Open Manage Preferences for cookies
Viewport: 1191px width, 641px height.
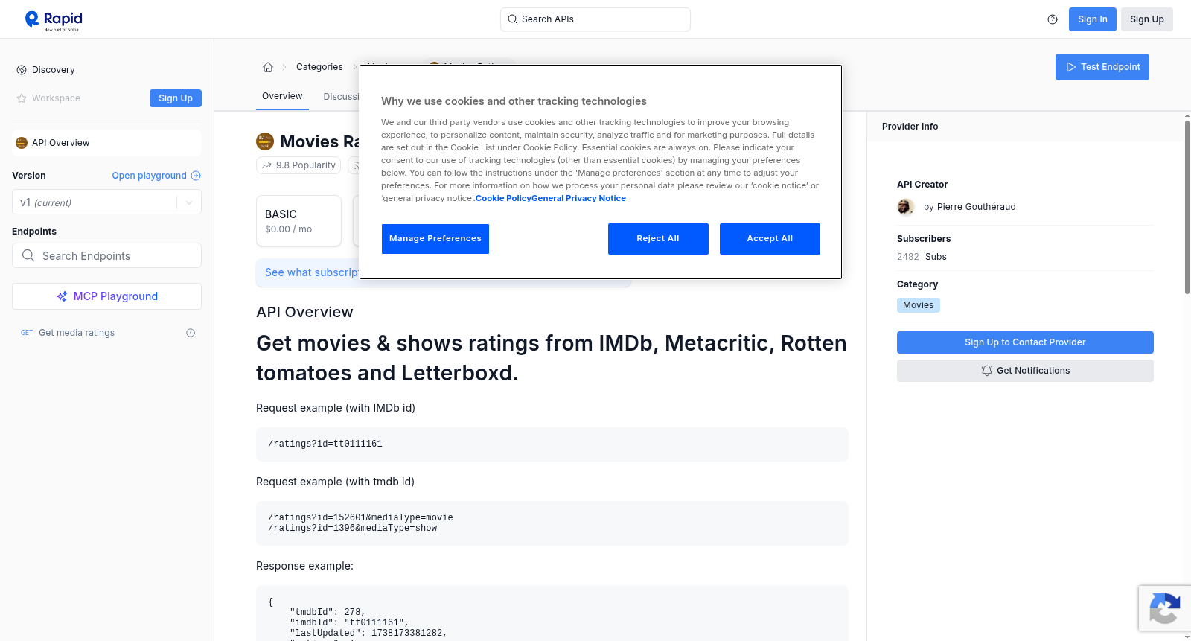[x=435, y=239]
